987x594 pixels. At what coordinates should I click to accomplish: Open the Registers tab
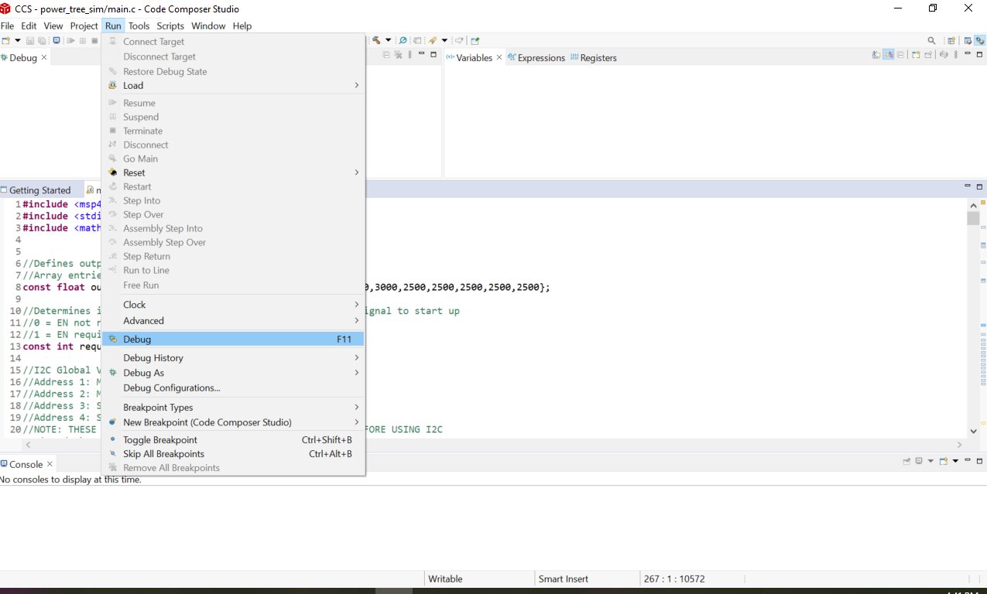(x=598, y=58)
